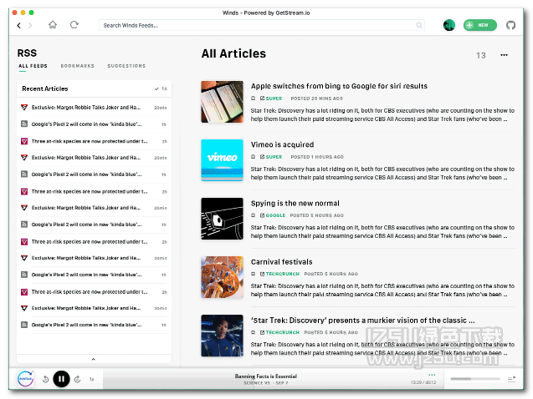Screen dimensions: 533x399
Task: Skip backward in the audio player
Action: pyautogui.click(x=45, y=379)
